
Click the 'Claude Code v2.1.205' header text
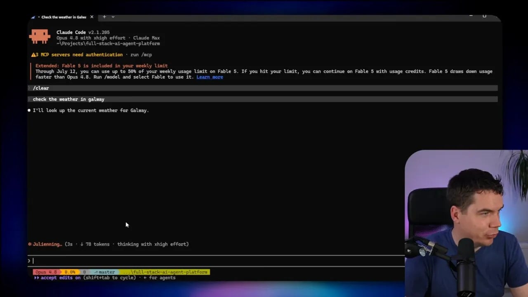click(83, 32)
